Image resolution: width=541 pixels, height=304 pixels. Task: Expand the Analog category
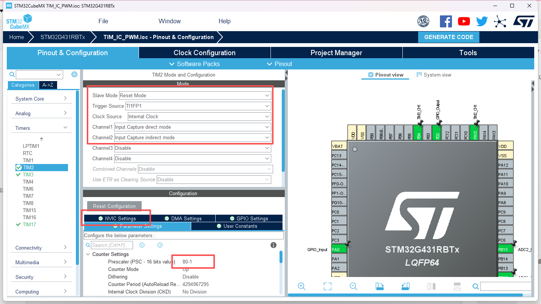41,113
